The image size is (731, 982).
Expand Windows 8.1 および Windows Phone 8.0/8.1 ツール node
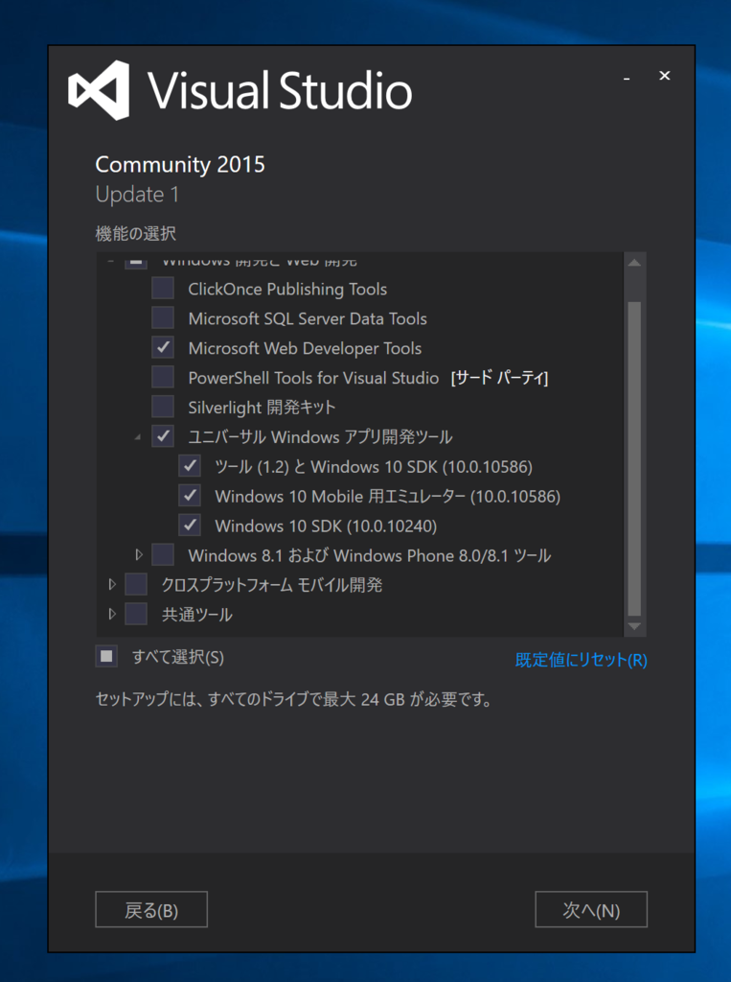click(139, 555)
